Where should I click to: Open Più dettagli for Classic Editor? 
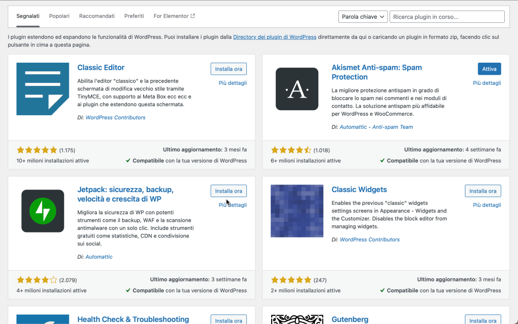[233, 83]
